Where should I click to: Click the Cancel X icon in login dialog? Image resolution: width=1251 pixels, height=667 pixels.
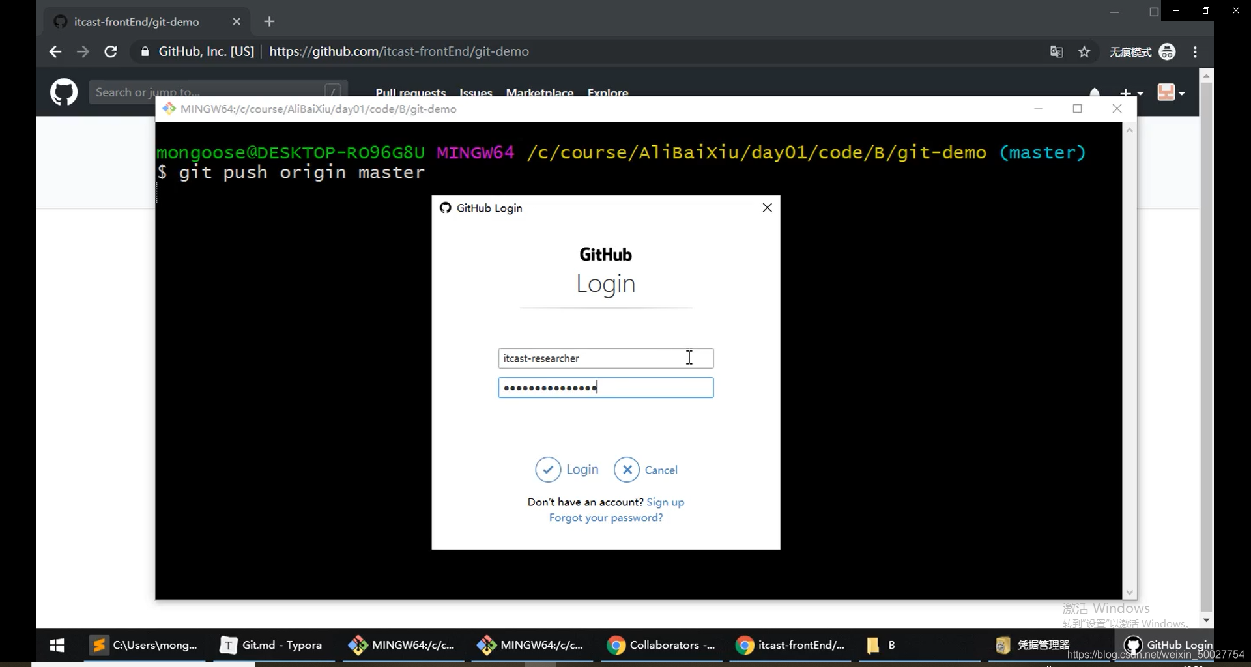click(x=627, y=470)
